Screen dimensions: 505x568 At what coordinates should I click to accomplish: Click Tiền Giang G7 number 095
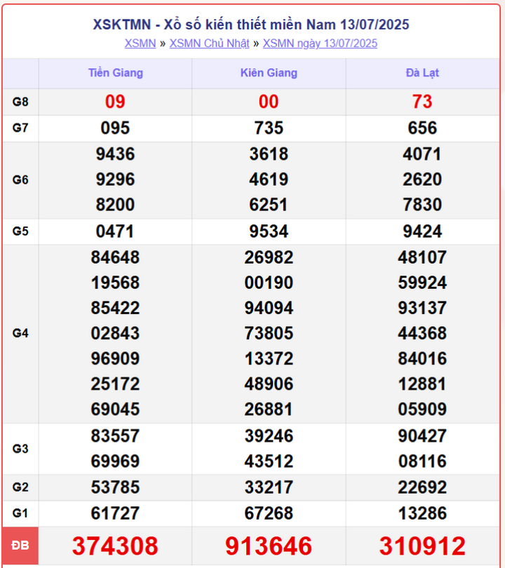click(115, 128)
